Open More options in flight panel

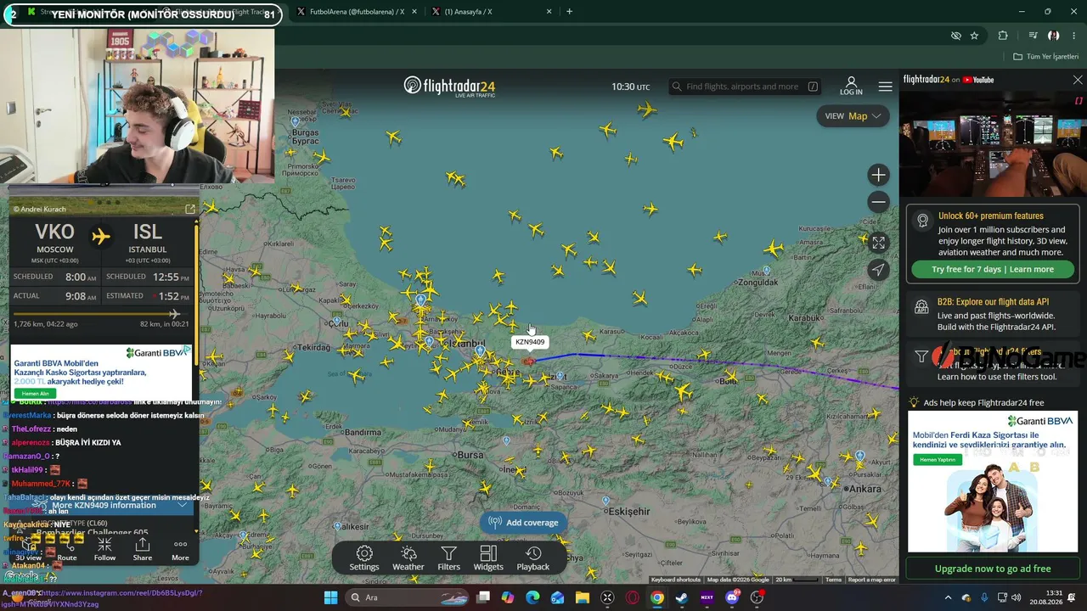coord(180,549)
